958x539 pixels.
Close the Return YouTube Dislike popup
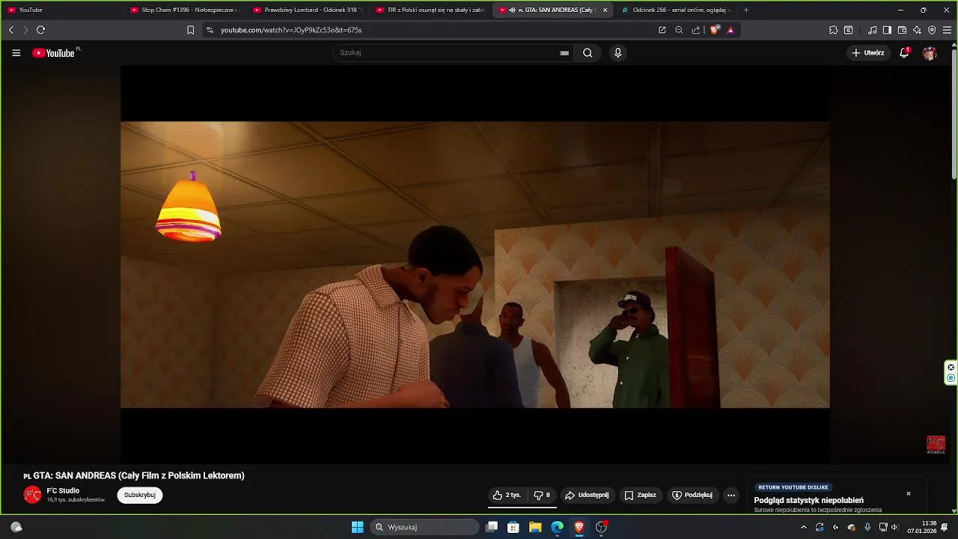coord(909,493)
